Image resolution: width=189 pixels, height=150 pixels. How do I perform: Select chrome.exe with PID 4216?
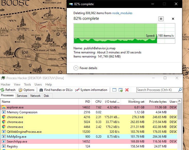89,117
